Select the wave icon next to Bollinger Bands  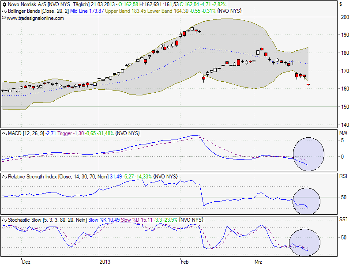4,11
